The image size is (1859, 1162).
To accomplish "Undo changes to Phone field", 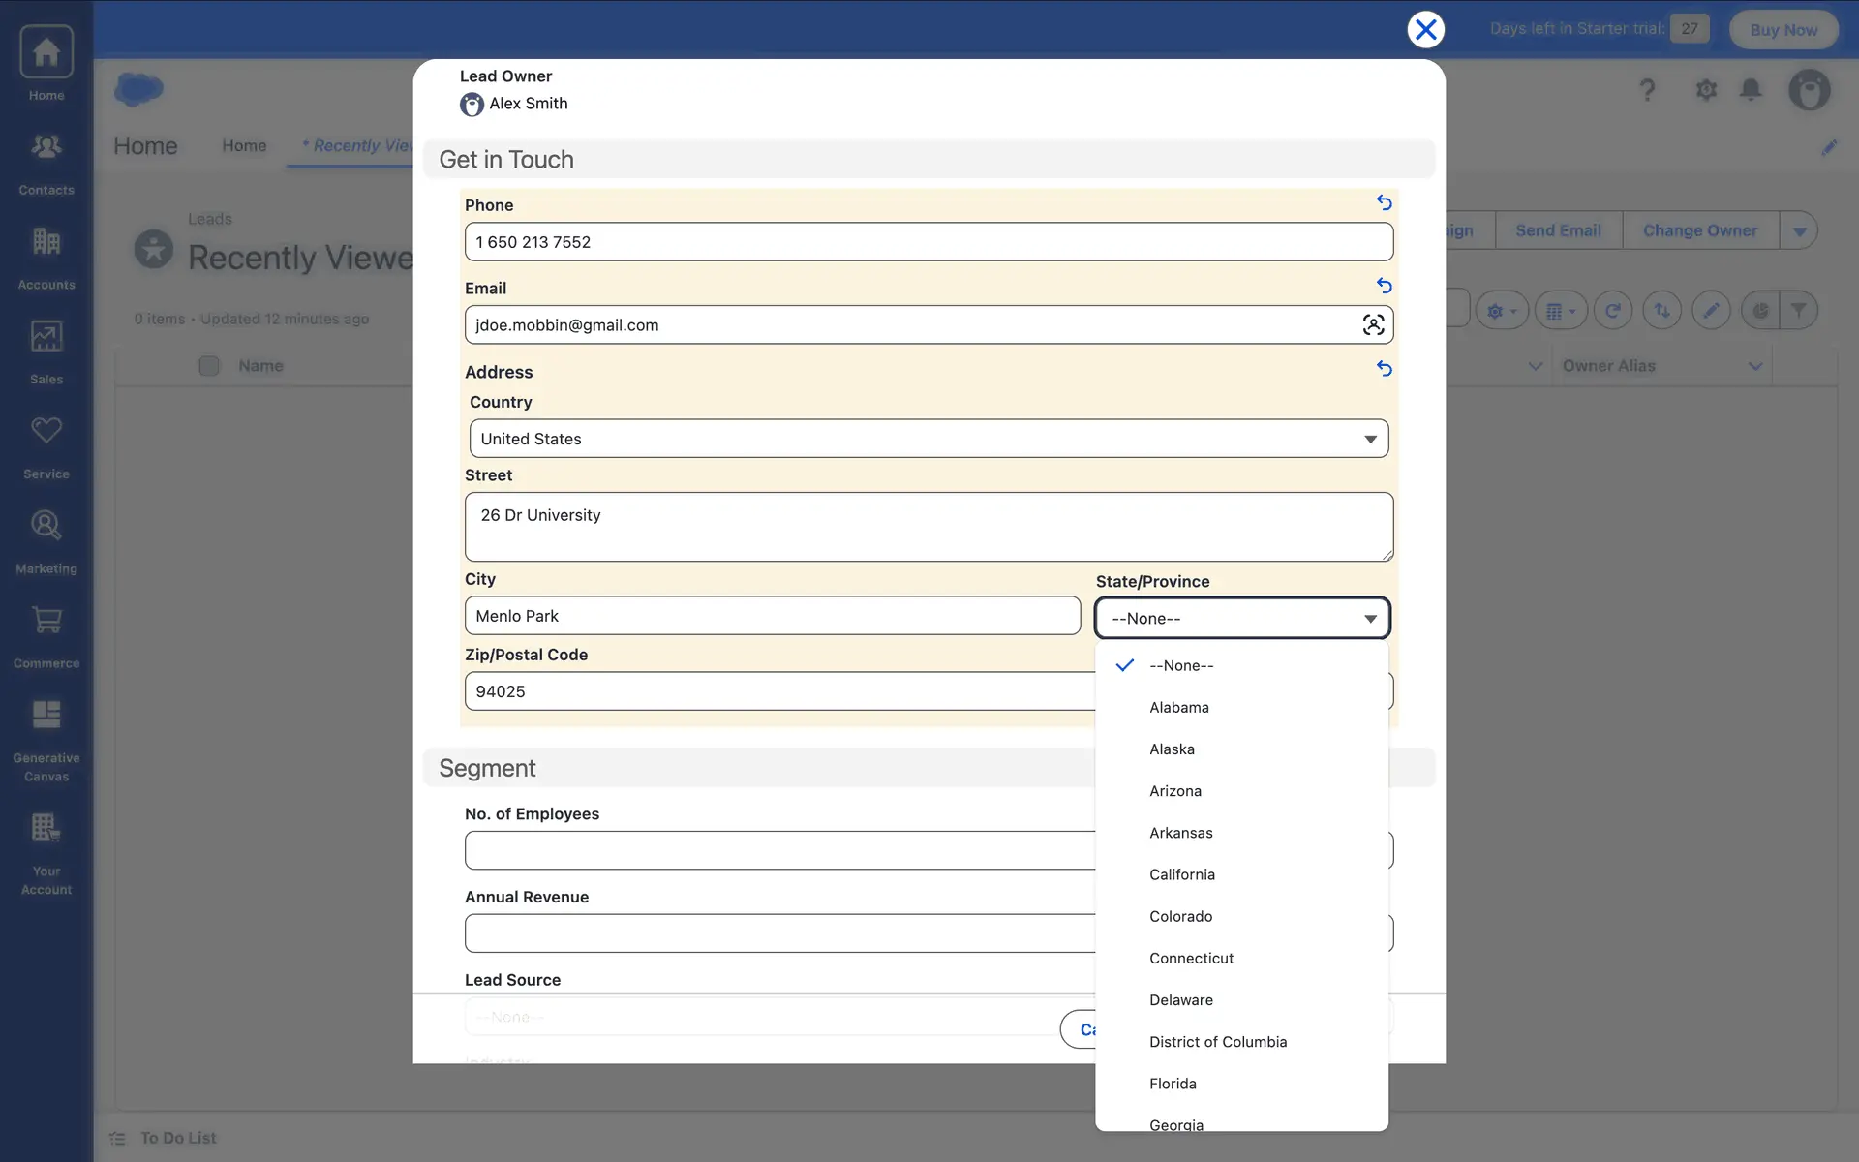I will coord(1384,203).
